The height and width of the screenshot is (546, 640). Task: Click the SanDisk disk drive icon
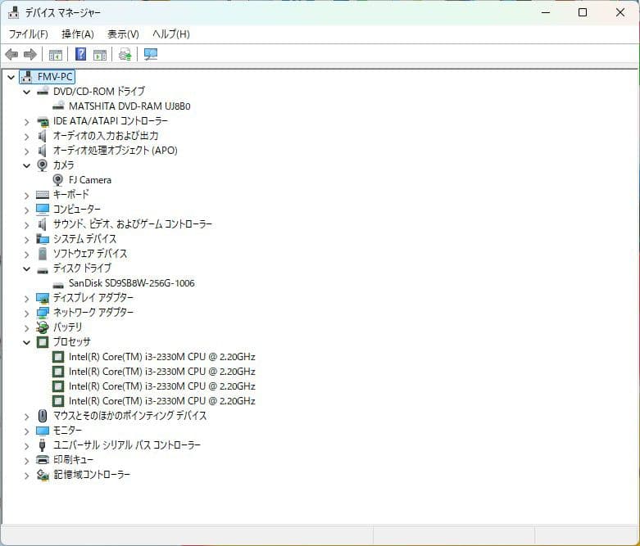(x=58, y=284)
